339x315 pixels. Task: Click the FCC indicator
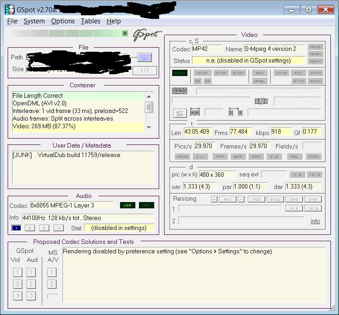[298, 73]
